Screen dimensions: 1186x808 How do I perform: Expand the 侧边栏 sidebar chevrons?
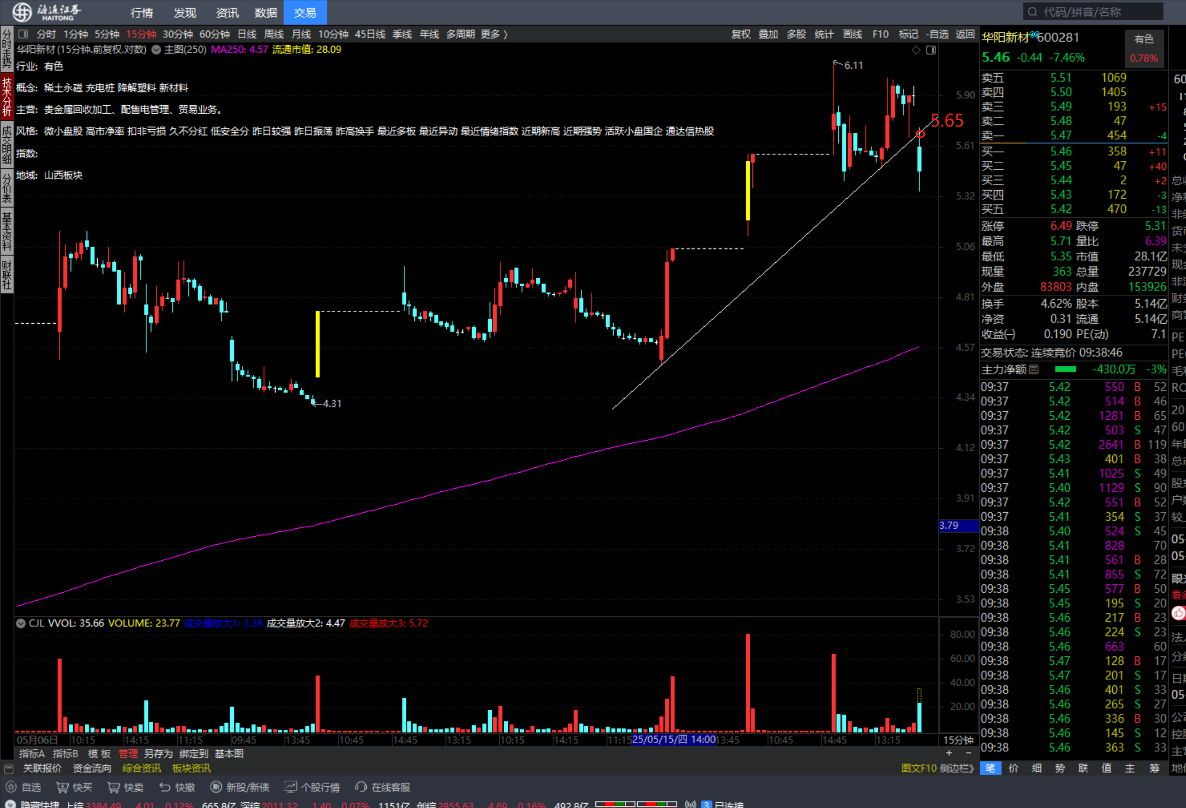tap(971, 768)
